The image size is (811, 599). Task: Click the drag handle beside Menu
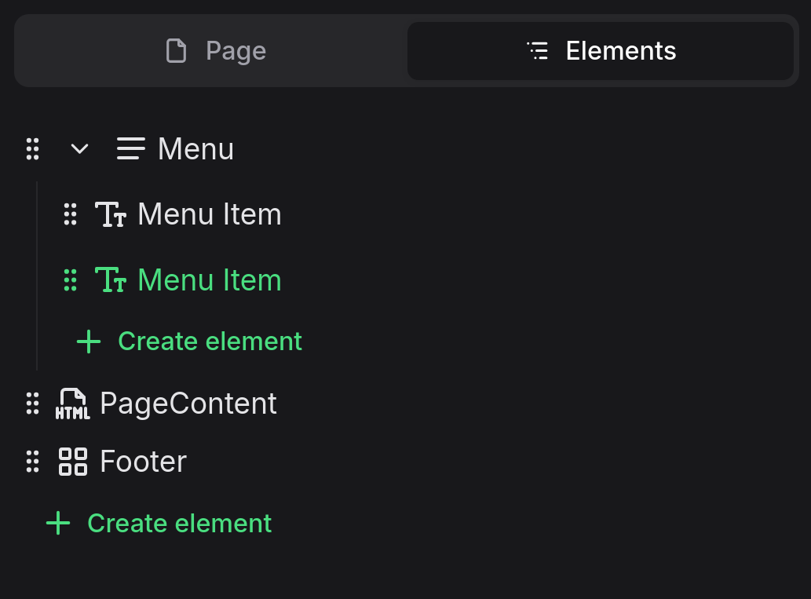pos(32,148)
